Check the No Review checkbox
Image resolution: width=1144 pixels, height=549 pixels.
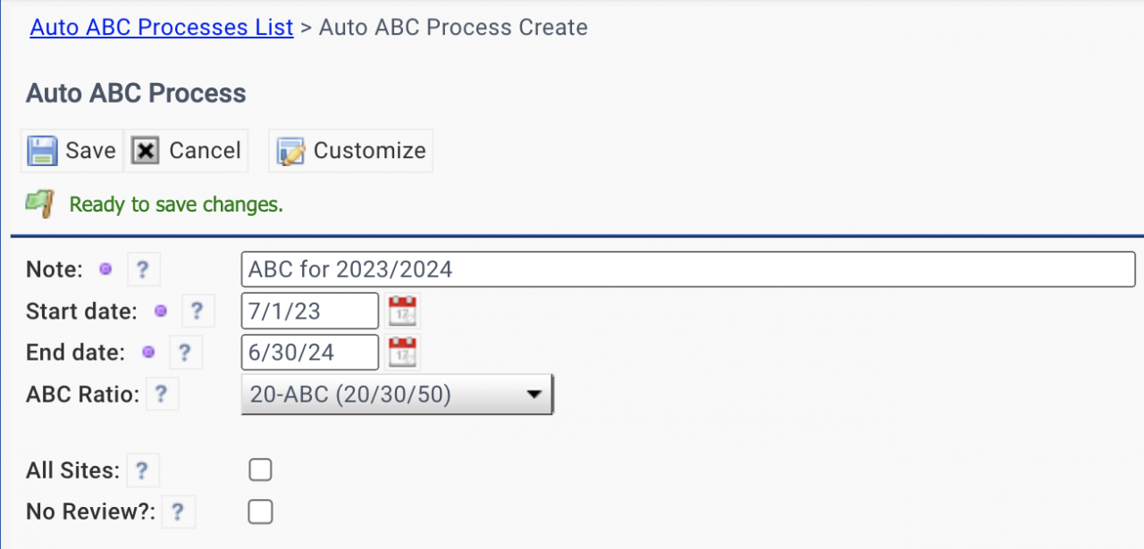coord(260,512)
